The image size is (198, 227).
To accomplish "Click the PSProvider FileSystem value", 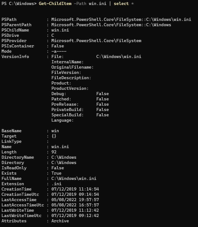I will pyautogui.click(x=96, y=41).
